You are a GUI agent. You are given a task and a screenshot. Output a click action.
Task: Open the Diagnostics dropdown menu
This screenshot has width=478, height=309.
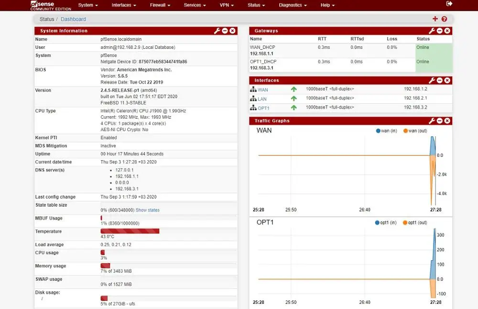tap(293, 5)
